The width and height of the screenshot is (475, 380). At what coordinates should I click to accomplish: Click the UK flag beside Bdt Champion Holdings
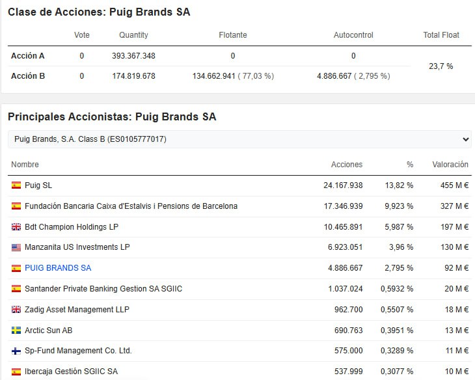pos(16,227)
